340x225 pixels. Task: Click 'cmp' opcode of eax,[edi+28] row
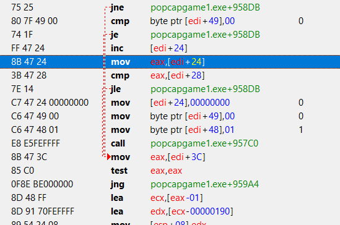tap(120, 75)
